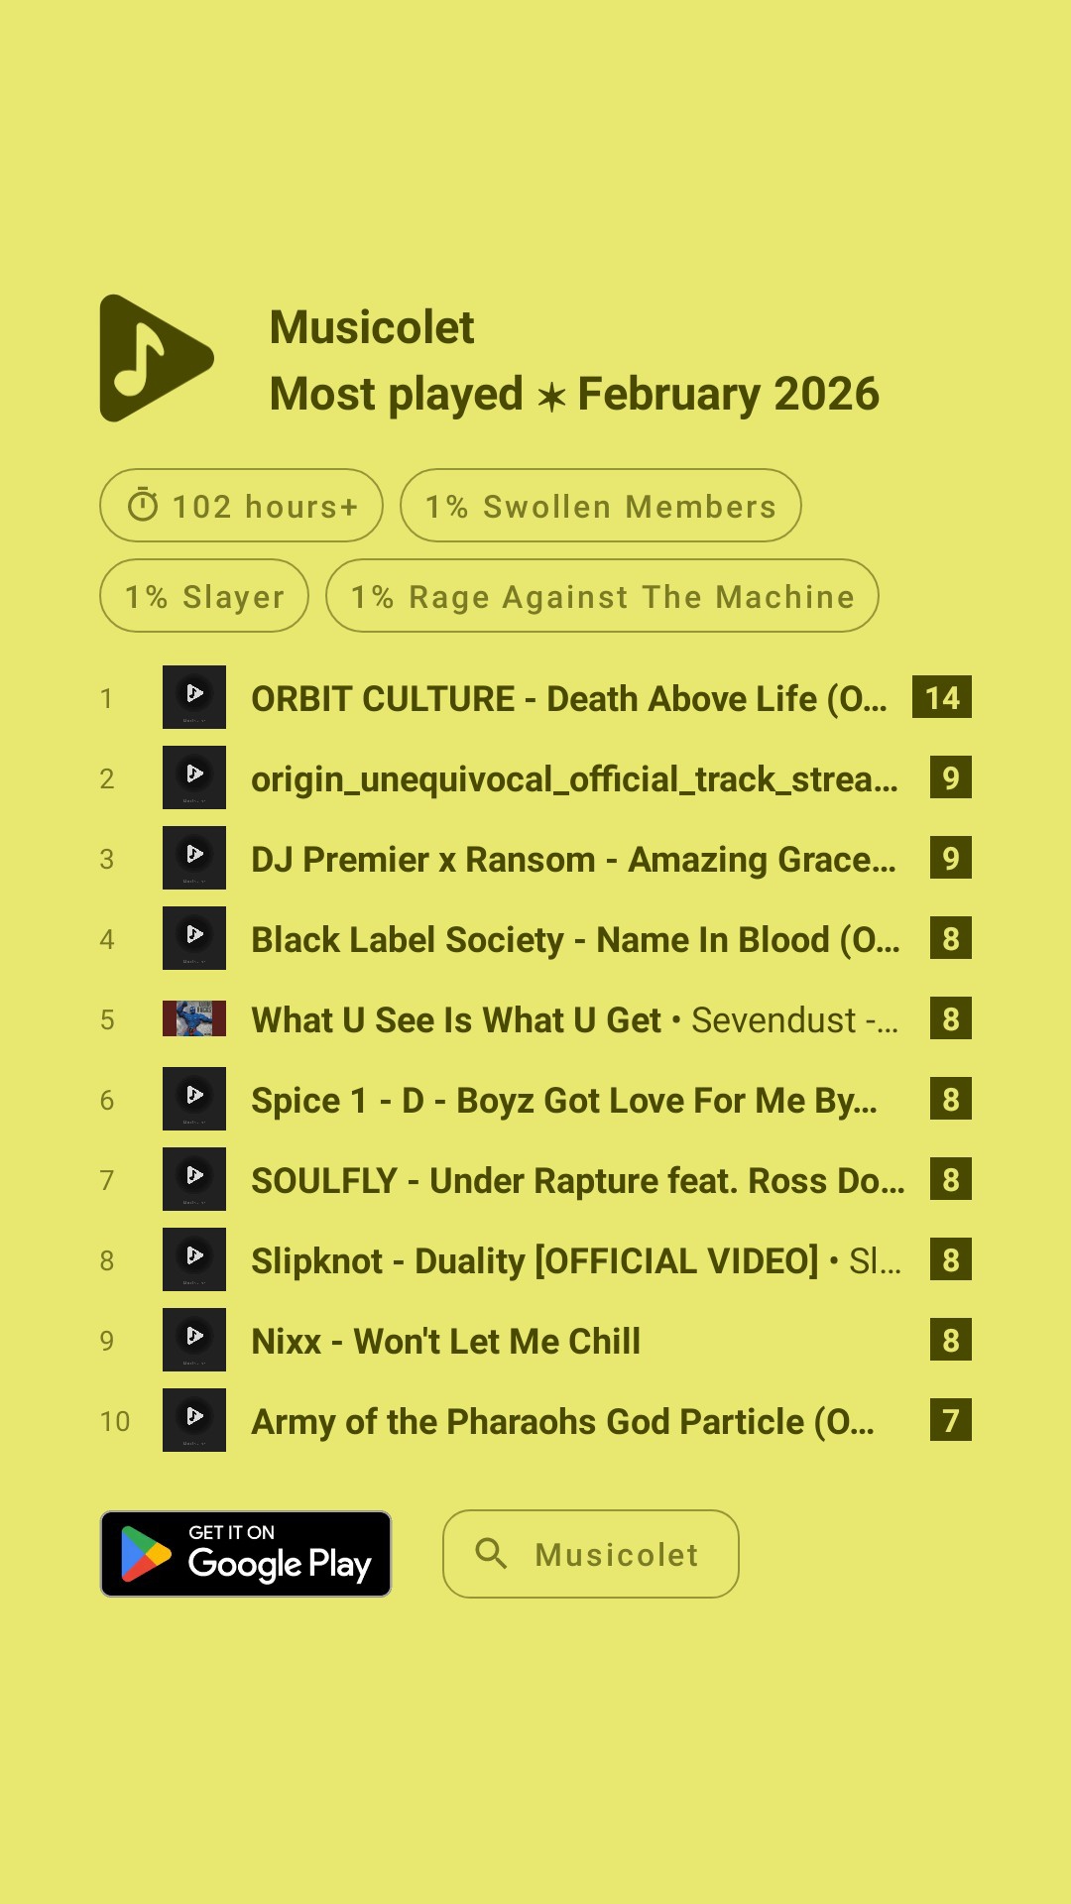
Task: Tap the SOULFLY - Under Rapture track title
Action: 577,1180
